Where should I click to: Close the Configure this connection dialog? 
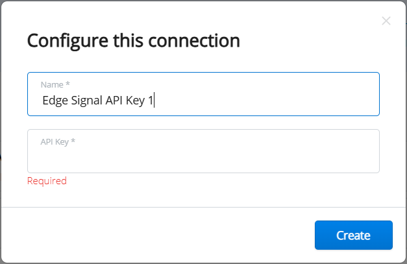pos(386,21)
